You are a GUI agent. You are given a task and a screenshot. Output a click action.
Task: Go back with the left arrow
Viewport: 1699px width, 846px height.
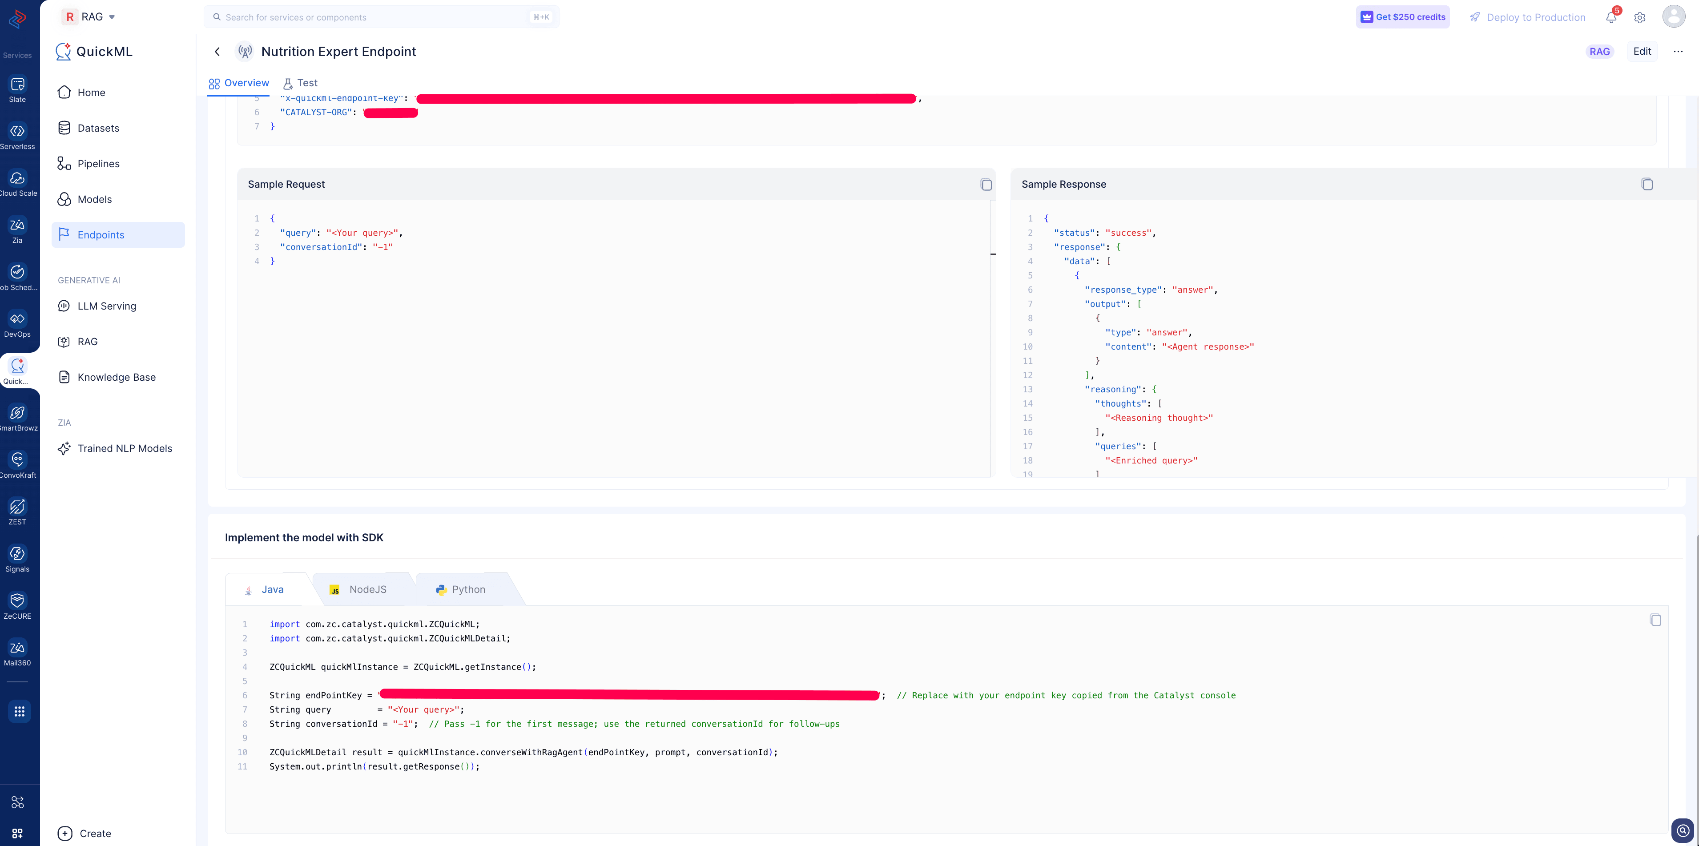[x=217, y=52]
